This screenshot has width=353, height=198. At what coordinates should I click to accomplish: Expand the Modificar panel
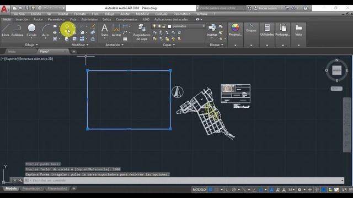(x=80, y=45)
